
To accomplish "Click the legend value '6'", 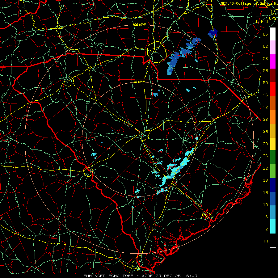I will tap(267, 217).
